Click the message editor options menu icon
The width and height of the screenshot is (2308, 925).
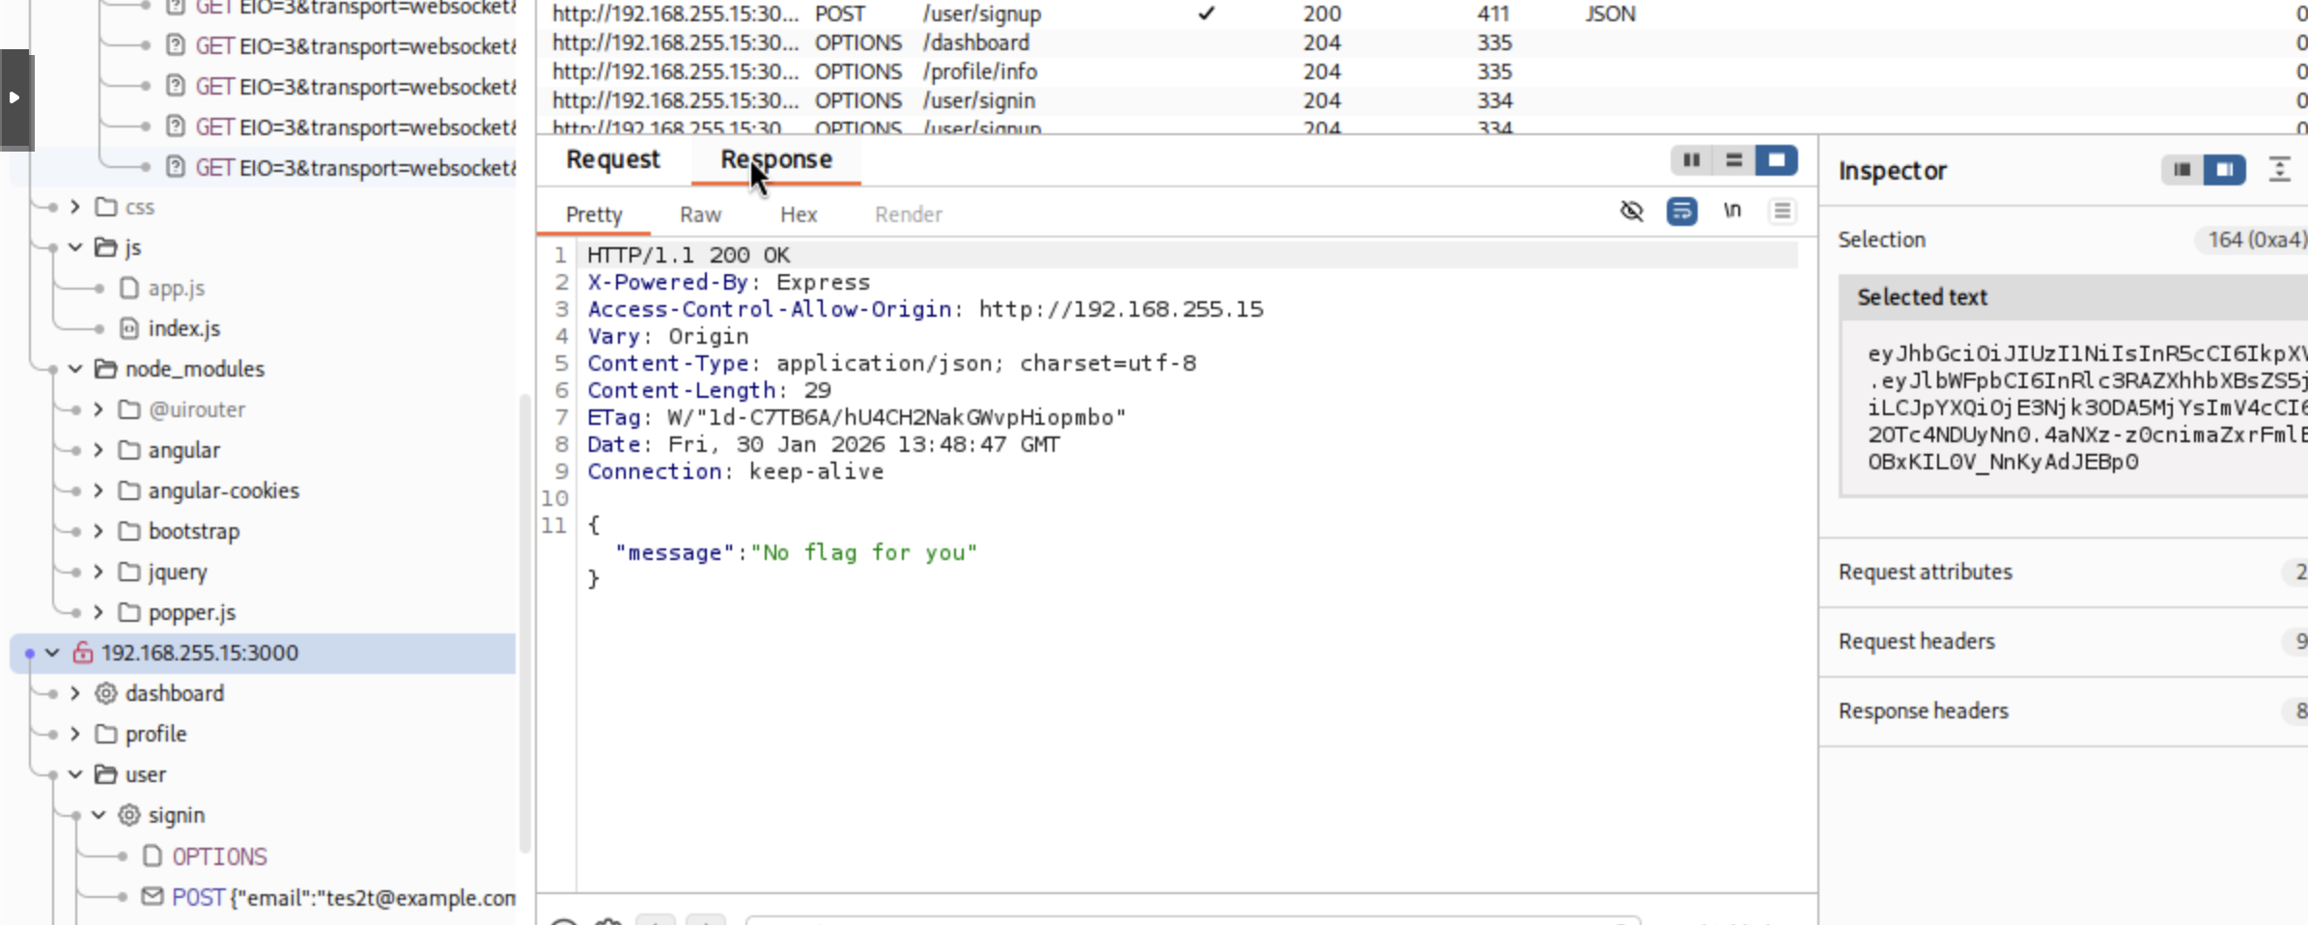1782,211
